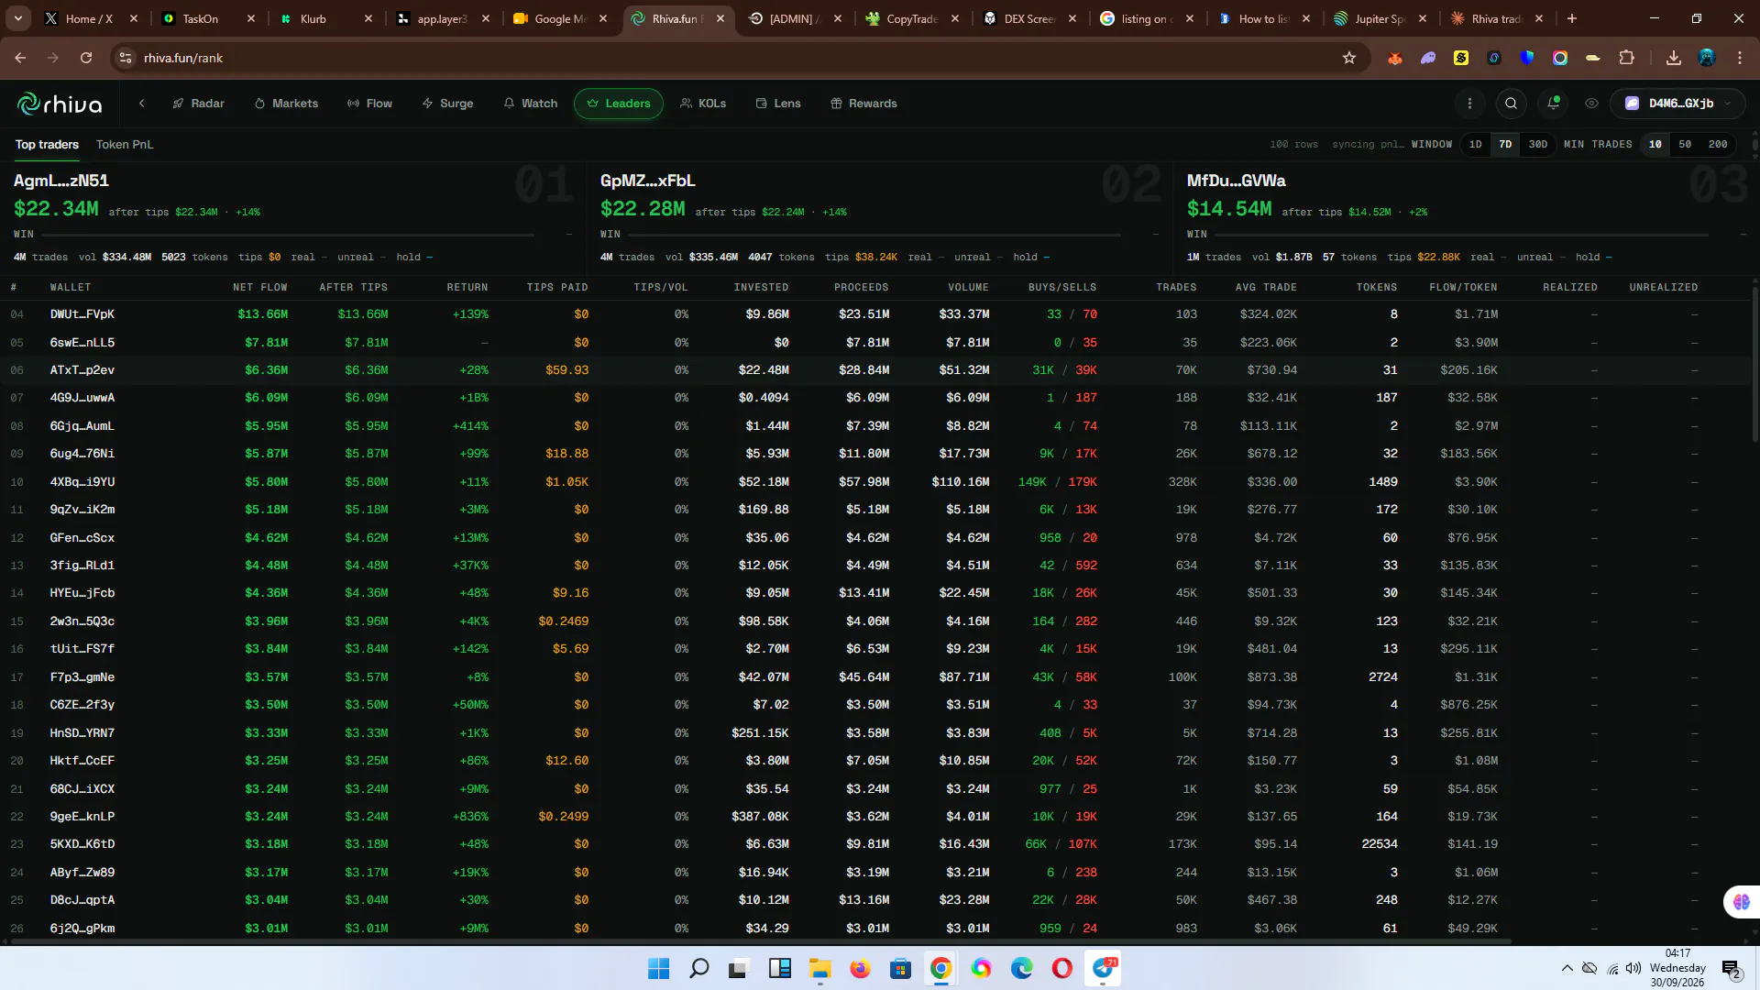Open the floating brain assistant icon

[x=1741, y=902]
